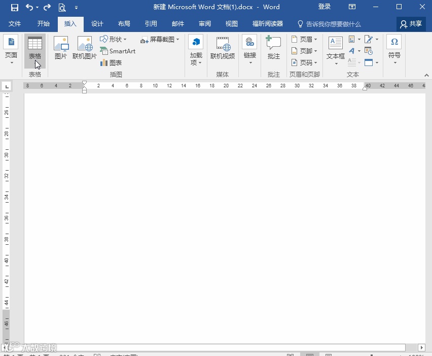Open the 符号 (Symbol) omega menu
The height and width of the screenshot is (356, 432).
[x=394, y=50]
